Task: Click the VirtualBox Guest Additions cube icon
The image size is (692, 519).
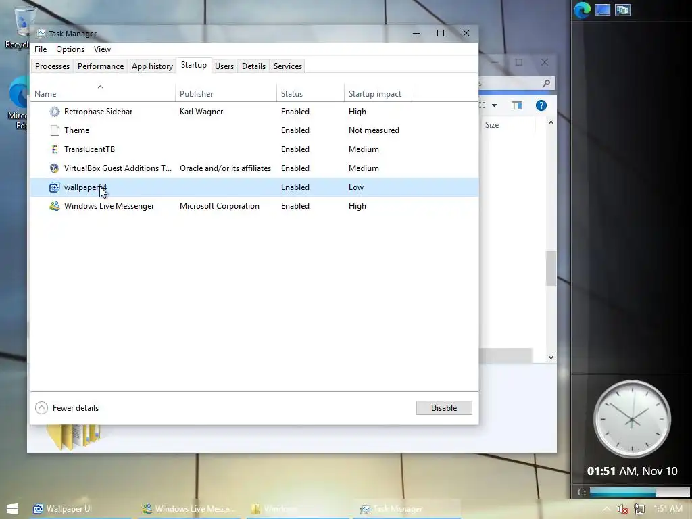Action: (54, 168)
